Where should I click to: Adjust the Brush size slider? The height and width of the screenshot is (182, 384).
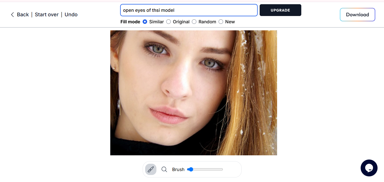coord(205,169)
